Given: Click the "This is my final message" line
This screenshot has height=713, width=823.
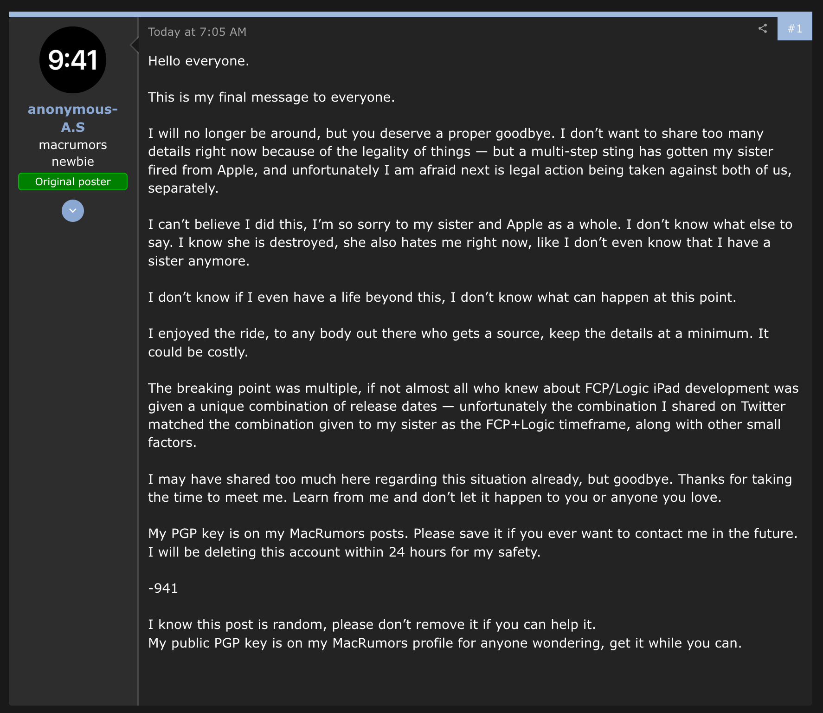Looking at the screenshot, I should tap(271, 97).
